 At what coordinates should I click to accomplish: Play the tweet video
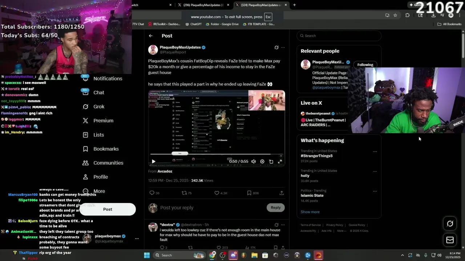pyautogui.click(x=153, y=162)
